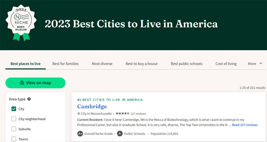Click the Read 127 reviews link
This screenshot has height=142, width=267.
(x=245, y=125)
